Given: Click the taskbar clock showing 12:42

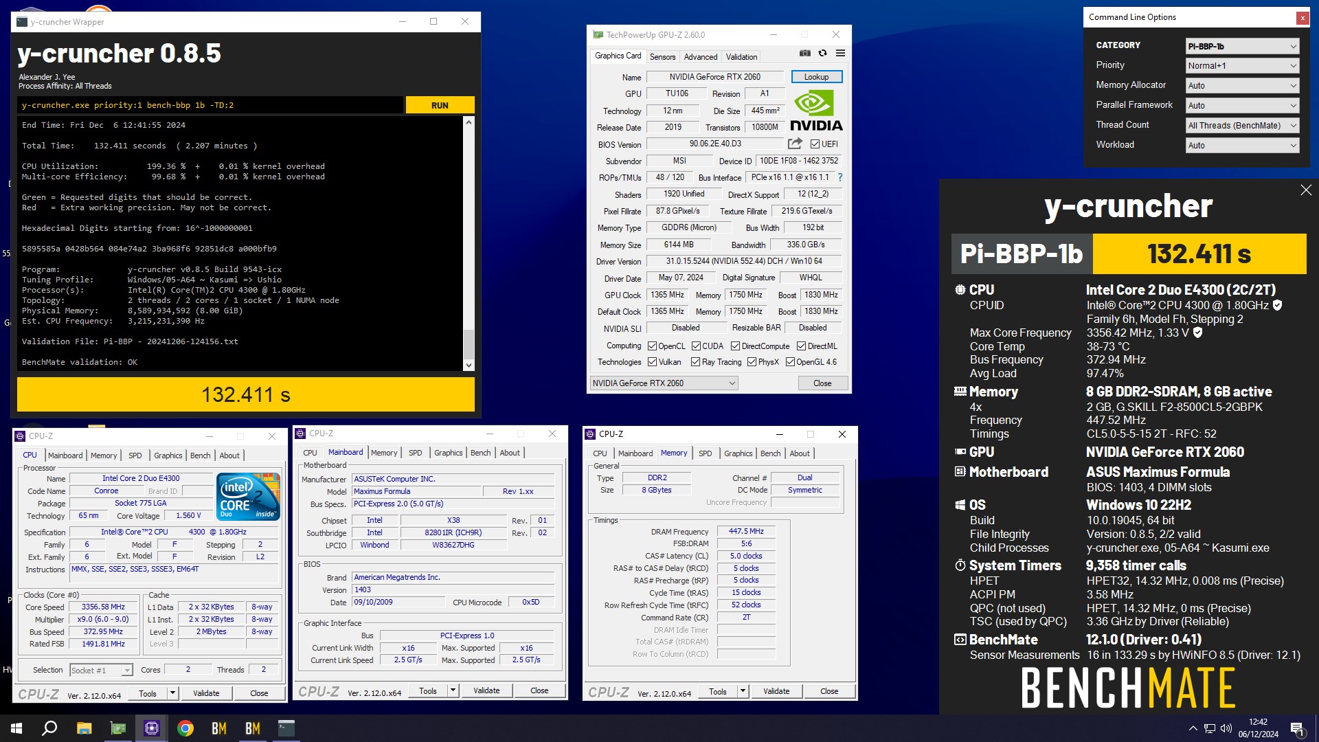Looking at the screenshot, I should tap(1258, 728).
